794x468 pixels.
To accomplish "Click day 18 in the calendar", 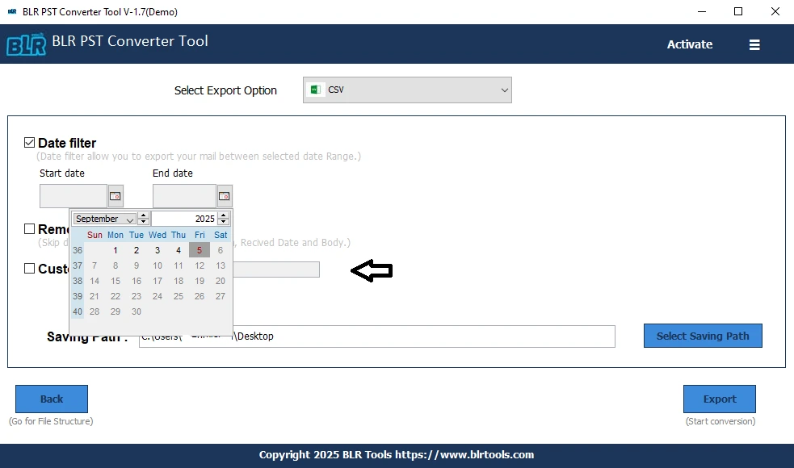I will coord(179,281).
